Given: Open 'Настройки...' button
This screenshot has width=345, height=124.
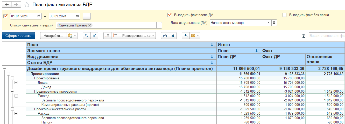Looking at the screenshot, I should (53, 36).
